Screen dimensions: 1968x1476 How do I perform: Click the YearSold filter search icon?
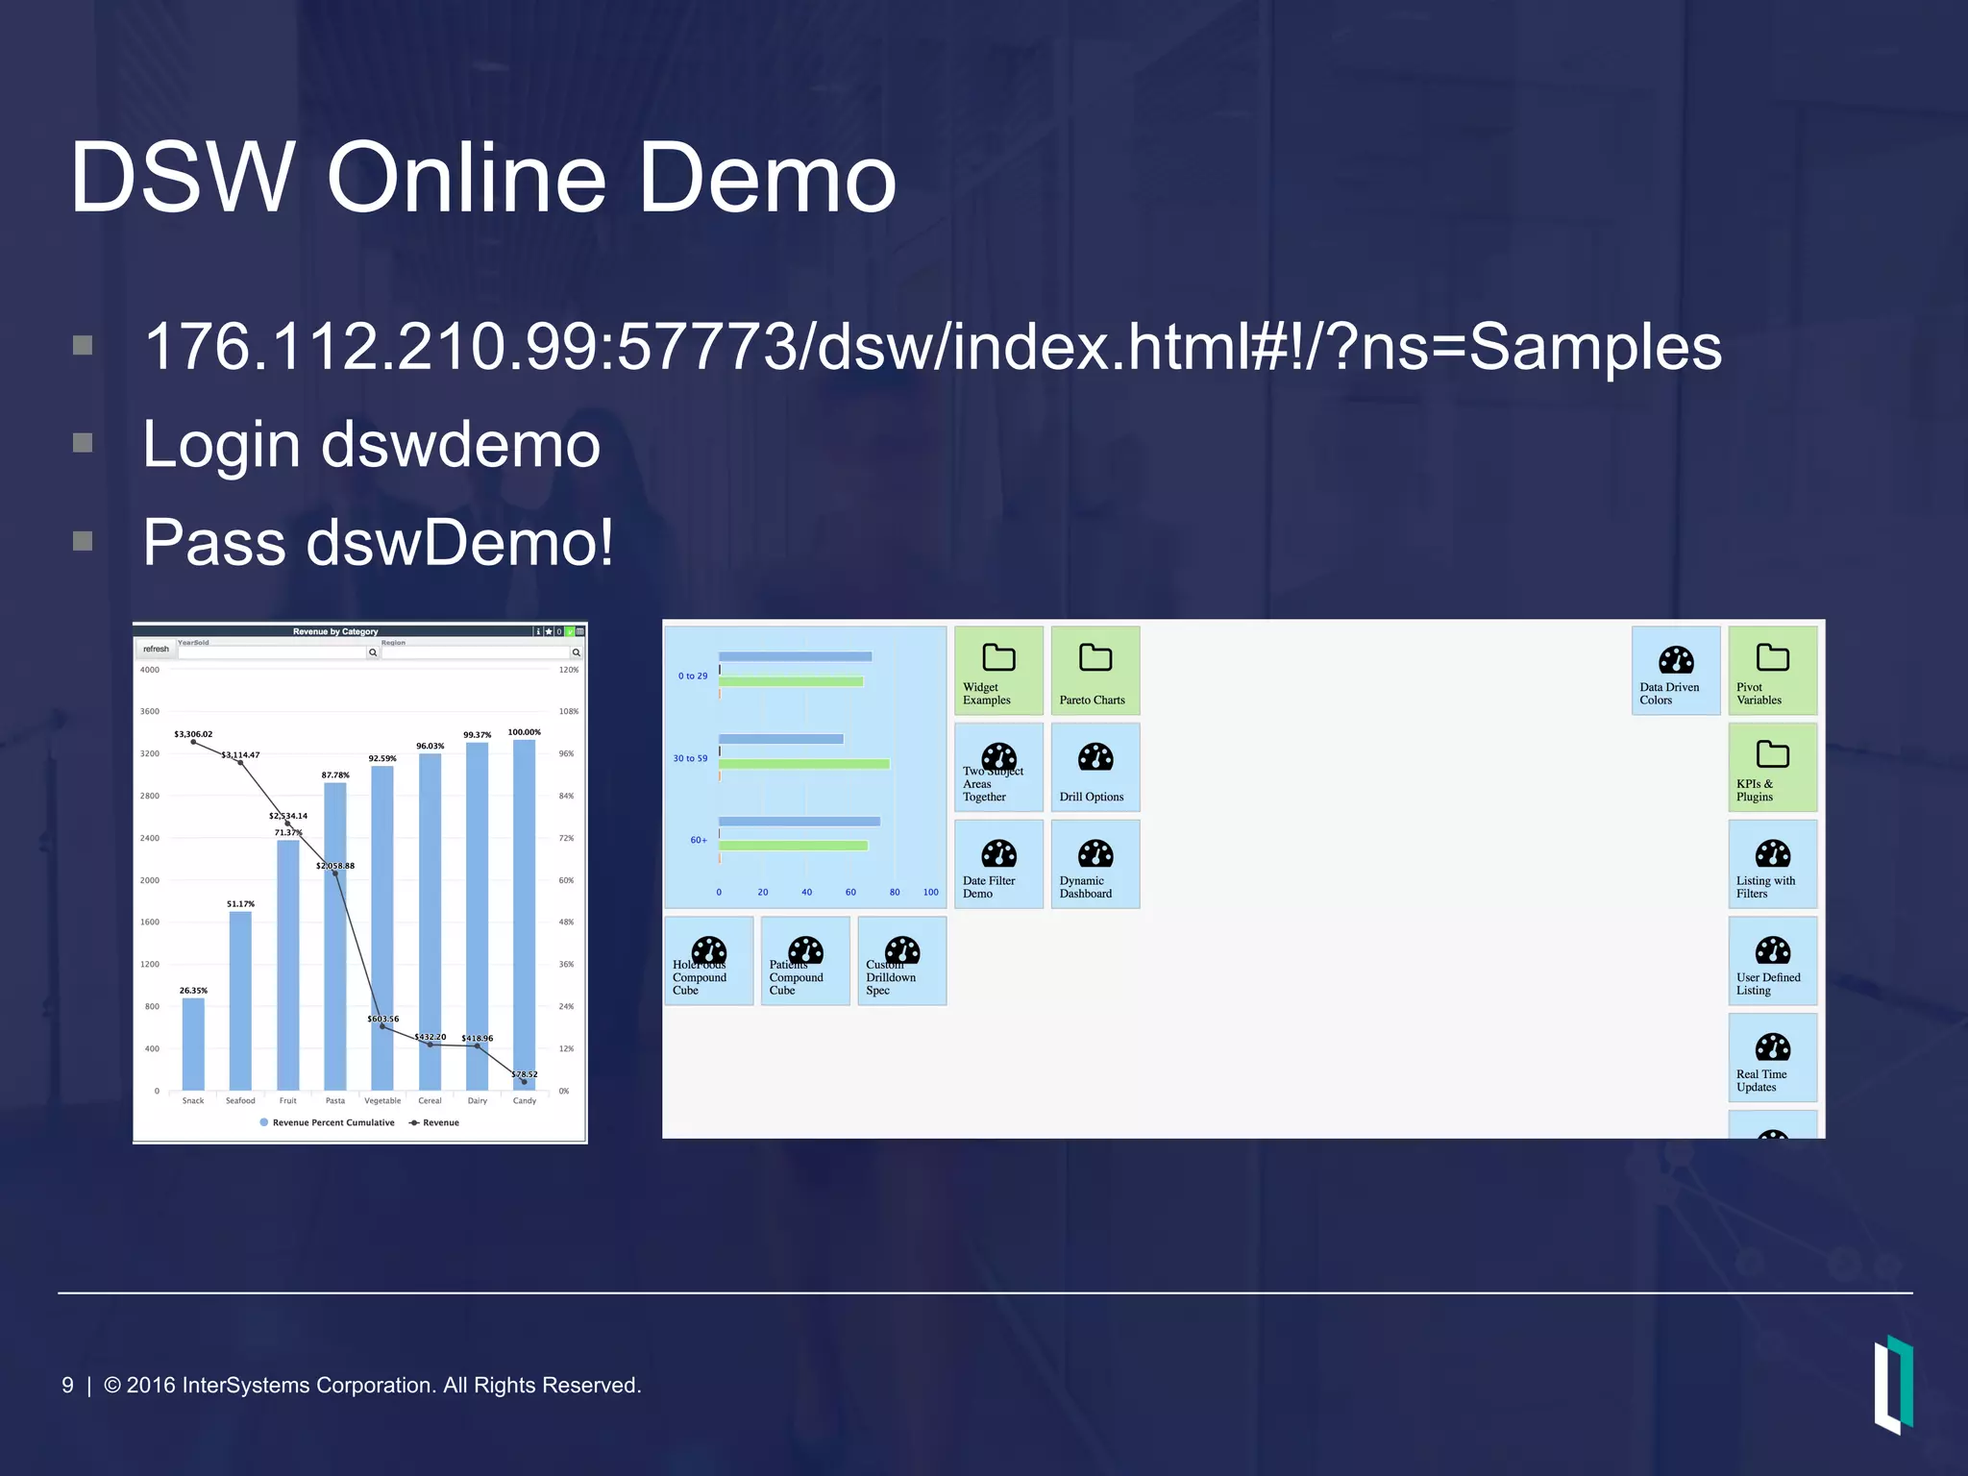pyautogui.click(x=373, y=652)
